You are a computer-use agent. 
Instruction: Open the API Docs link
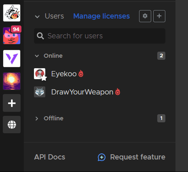(x=50, y=157)
